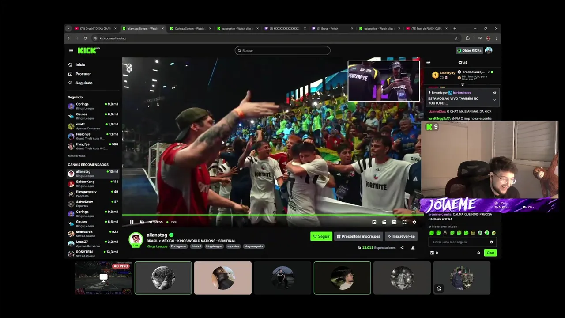Open Fusion88 channel in sidebar
The width and height of the screenshot is (565, 318).
click(x=93, y=136)
